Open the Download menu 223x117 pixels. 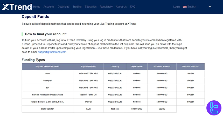click(x=64, y=7)
